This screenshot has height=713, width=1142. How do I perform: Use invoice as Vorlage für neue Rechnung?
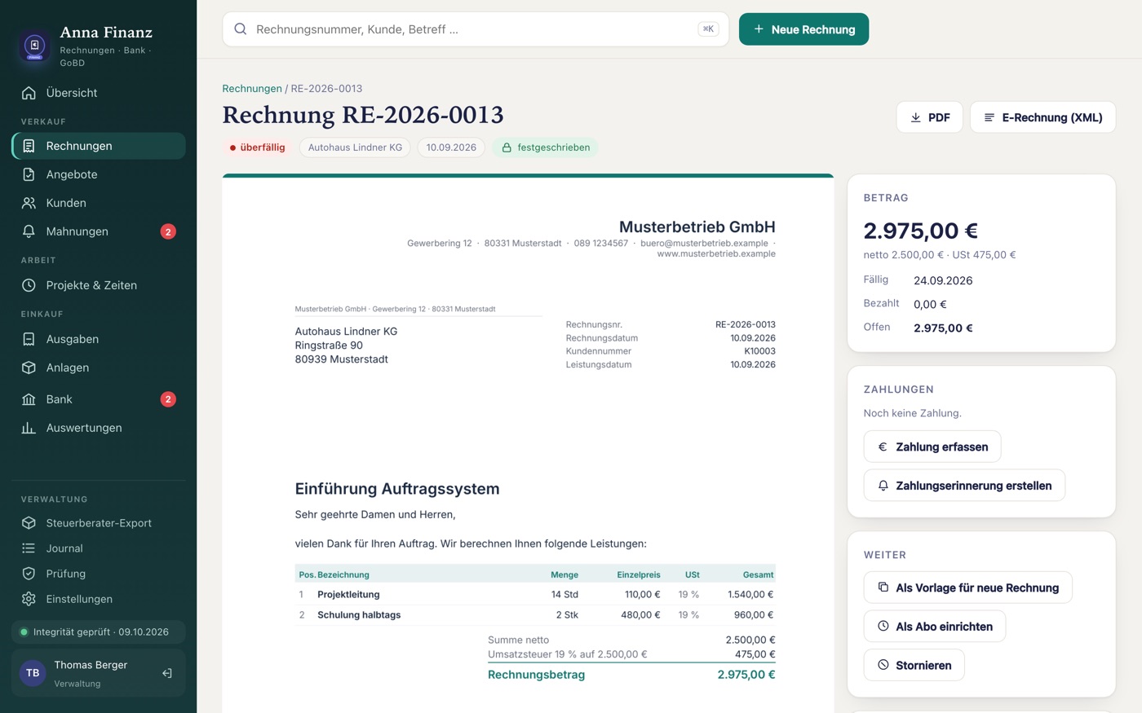[967, 588]
